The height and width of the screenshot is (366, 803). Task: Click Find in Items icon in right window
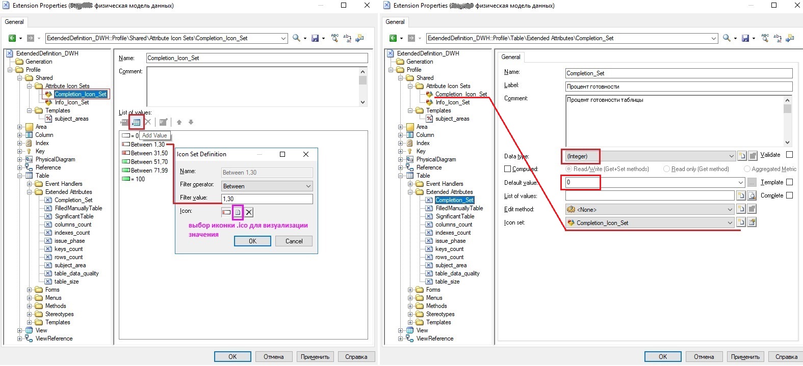(x=765, y=38)
